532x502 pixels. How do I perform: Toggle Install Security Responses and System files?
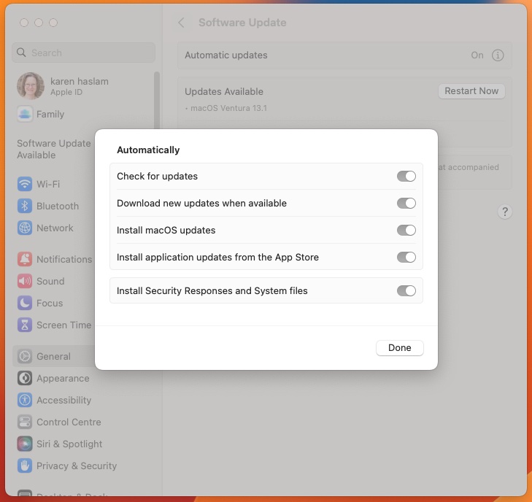click(x=406, y=290)
